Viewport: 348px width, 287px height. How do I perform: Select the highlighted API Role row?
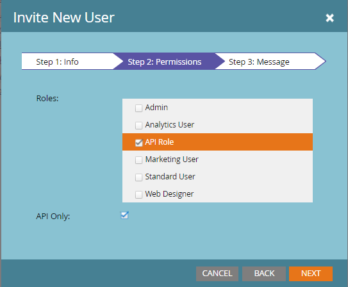(217, 142)
